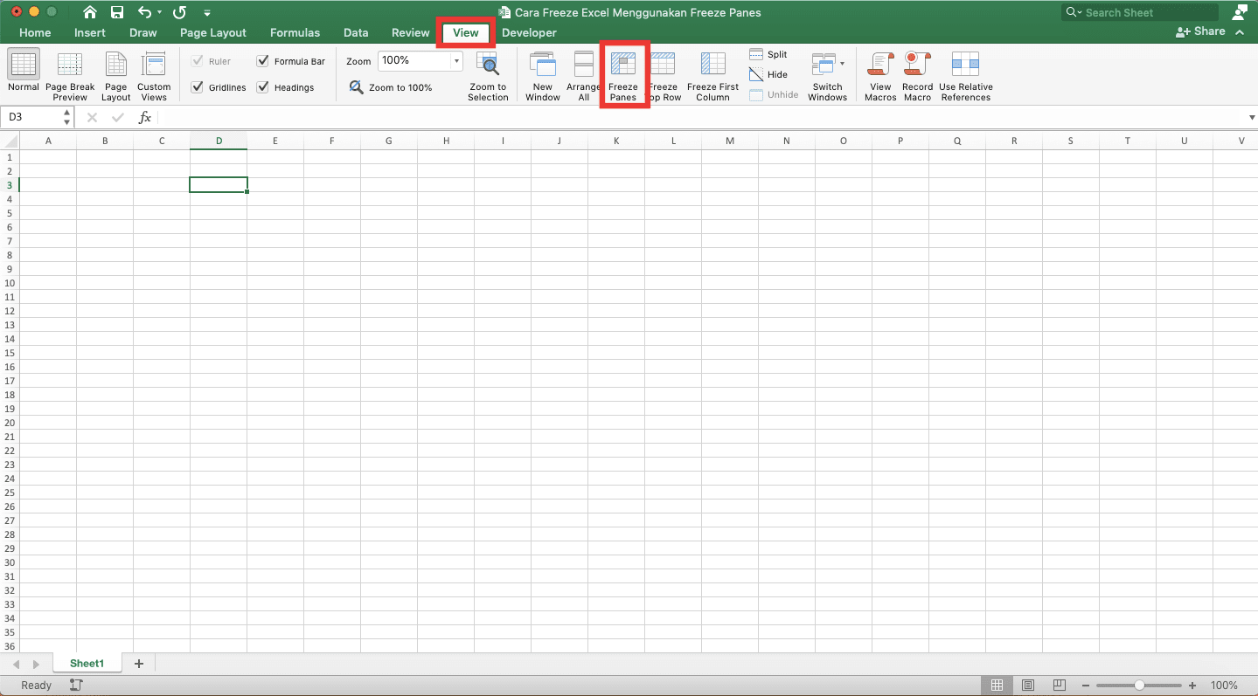Undo the last action
1258x696 pixels.
click(x=145, y=12)
